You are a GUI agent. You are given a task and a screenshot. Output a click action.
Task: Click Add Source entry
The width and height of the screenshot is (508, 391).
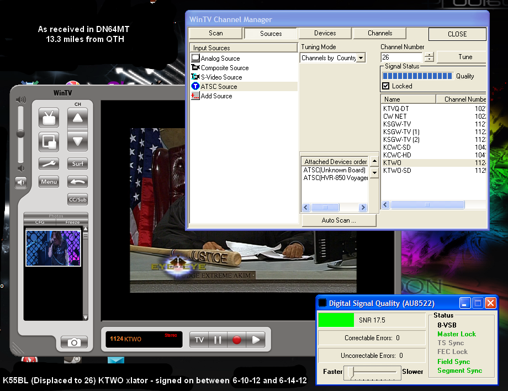click(x=216, y=96)
